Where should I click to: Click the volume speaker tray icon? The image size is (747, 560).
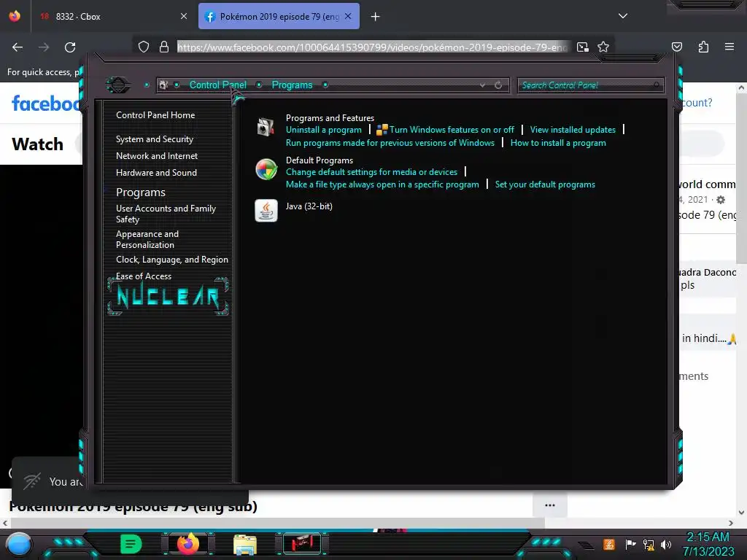coord(666,544)
